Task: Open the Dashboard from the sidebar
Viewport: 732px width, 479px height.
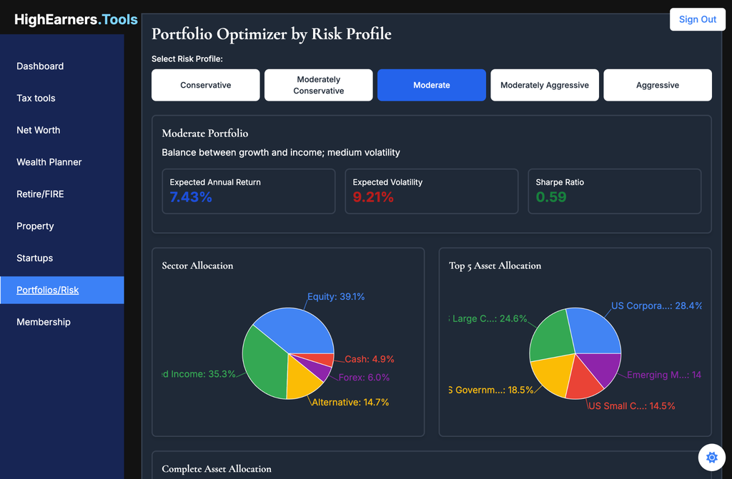Action: tap(40, 66)
